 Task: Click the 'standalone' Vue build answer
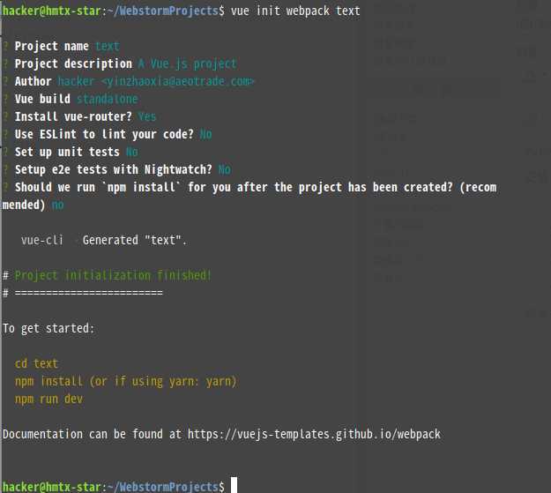coord(108,99)
